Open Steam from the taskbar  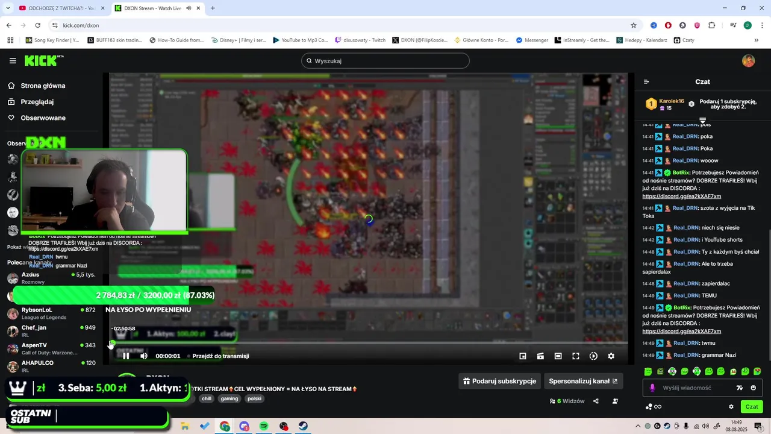point(304,426)
